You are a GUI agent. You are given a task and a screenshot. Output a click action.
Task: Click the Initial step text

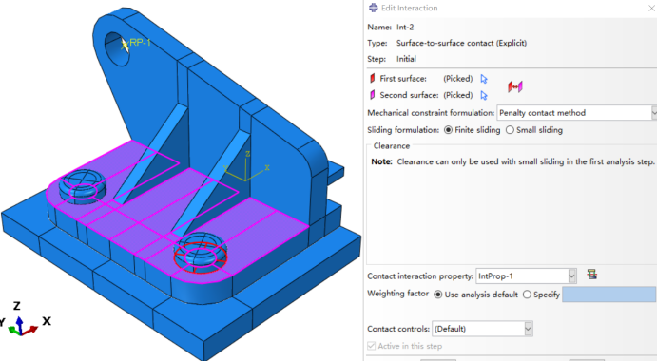pos(406,59)
